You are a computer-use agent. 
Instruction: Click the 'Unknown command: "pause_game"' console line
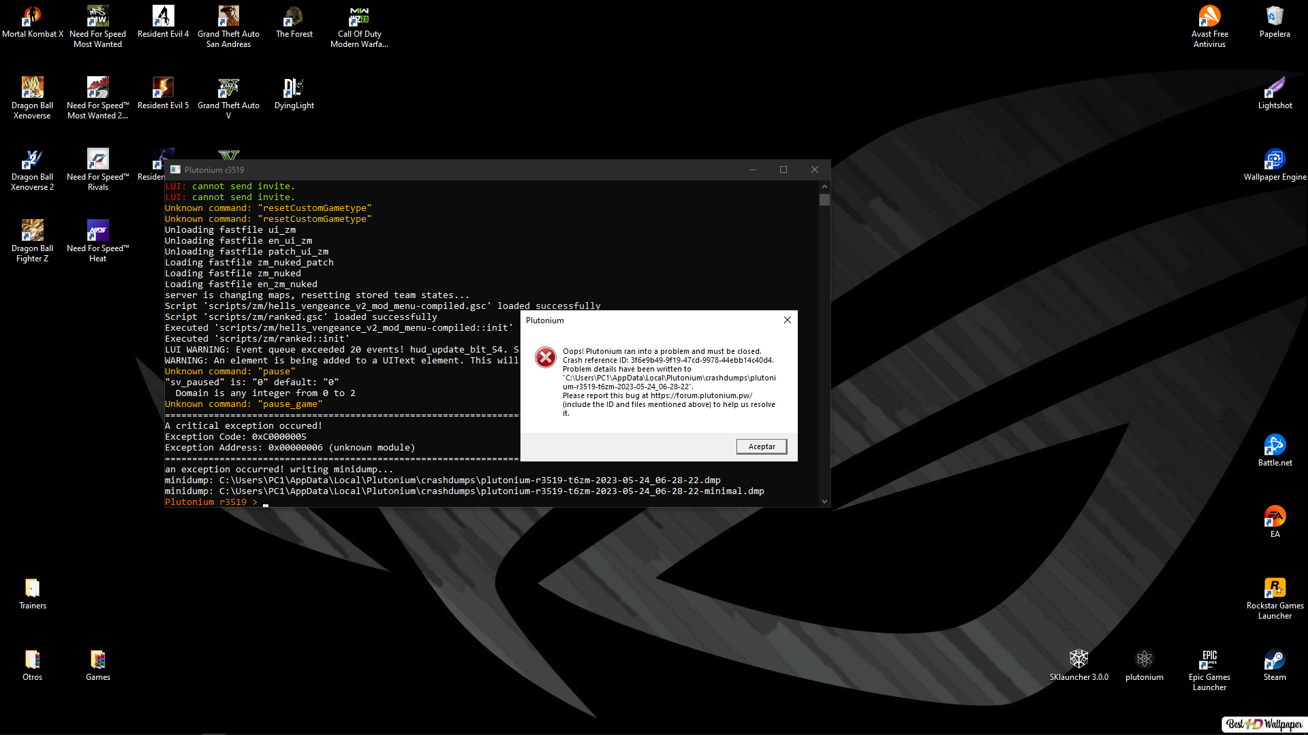pyautogui.click(x=244, y=404)
